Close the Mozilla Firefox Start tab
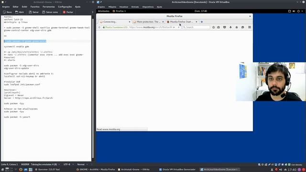306x172 pixels. click(x=197, y=22)
